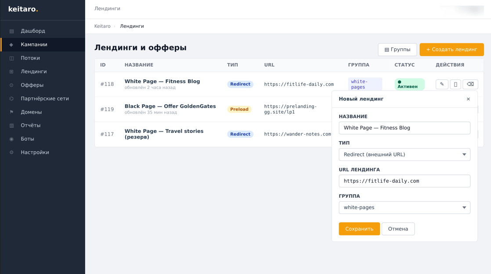Click the Создать лендинг button
Screen dimensions: 491x274
tap(451, 50)
